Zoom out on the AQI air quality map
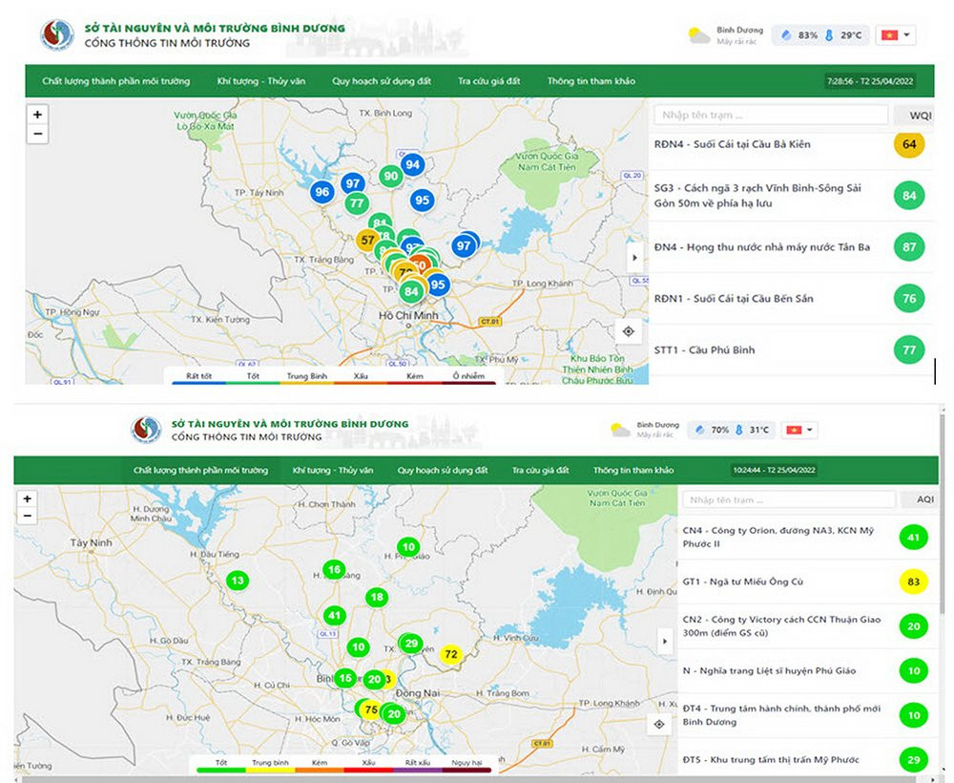The width and height of the screenshot is (954, 783). pyautogui.click(x=28, y=517)
